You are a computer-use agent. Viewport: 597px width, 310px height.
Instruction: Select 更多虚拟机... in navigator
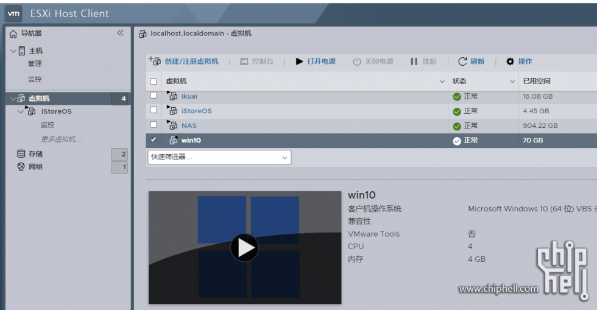[x=61, y=139]
